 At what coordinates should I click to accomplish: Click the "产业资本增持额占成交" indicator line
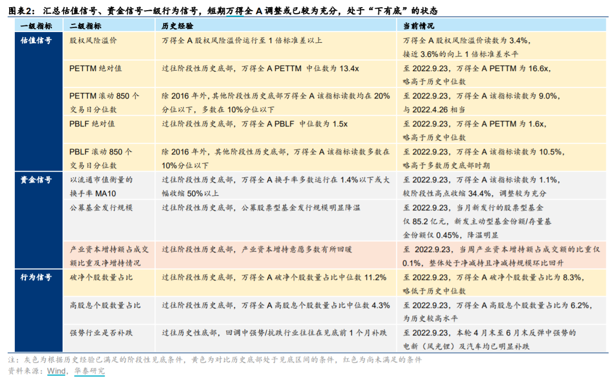(109, 249)
